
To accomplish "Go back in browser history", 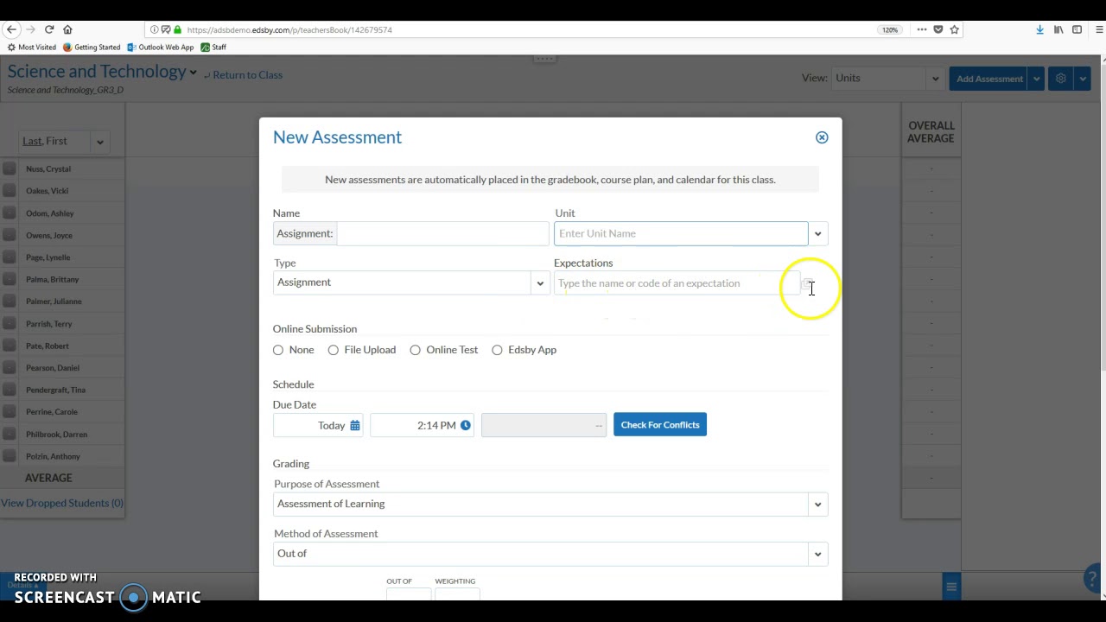I will point(12,29).
